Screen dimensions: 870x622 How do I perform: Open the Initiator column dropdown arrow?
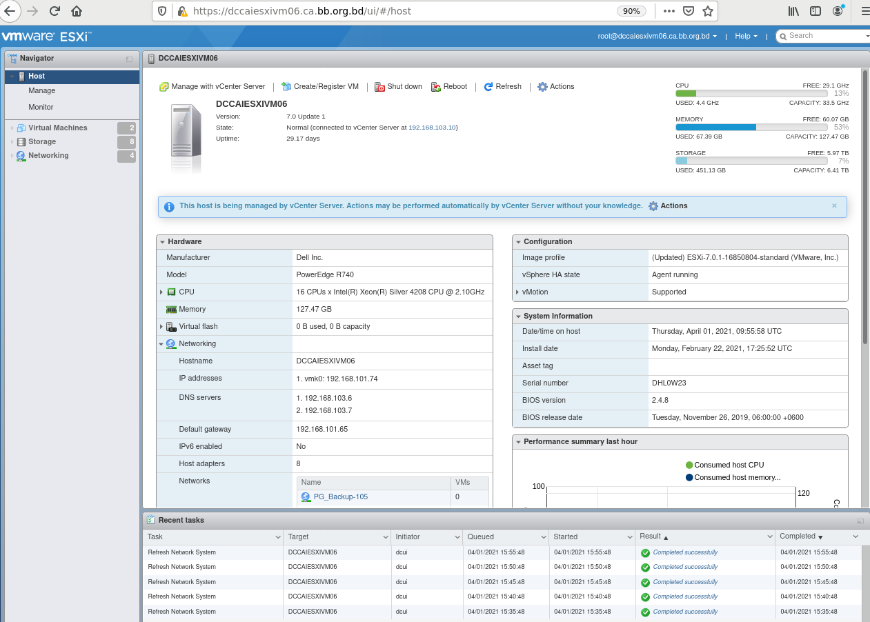coord(457,537)
